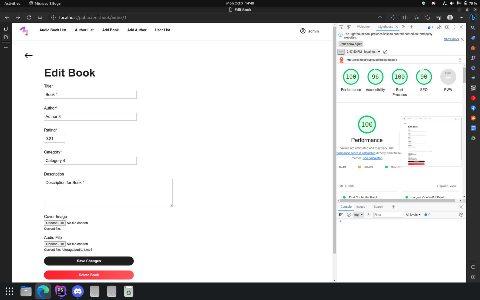This screenshot has width=480, height=300.
Task: Expand the Lighthouse report time dropdown
Action: [x=363, y=52]
